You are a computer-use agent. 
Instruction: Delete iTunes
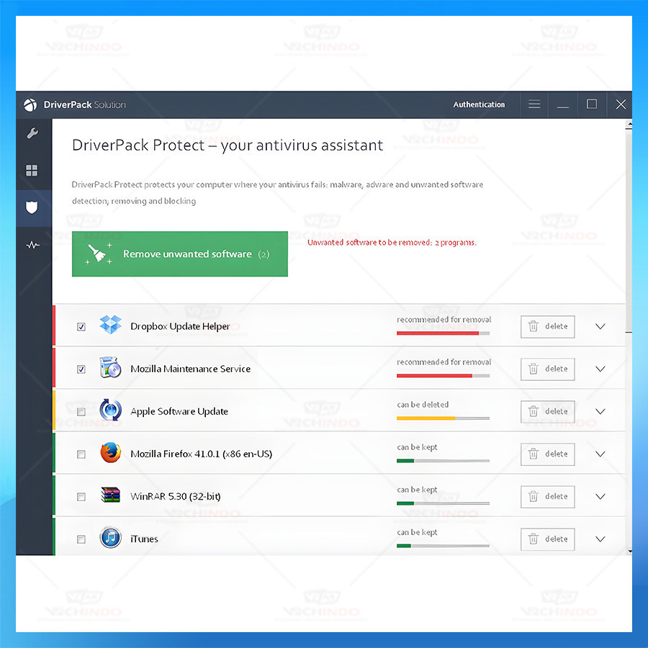[x=548, y=539]
